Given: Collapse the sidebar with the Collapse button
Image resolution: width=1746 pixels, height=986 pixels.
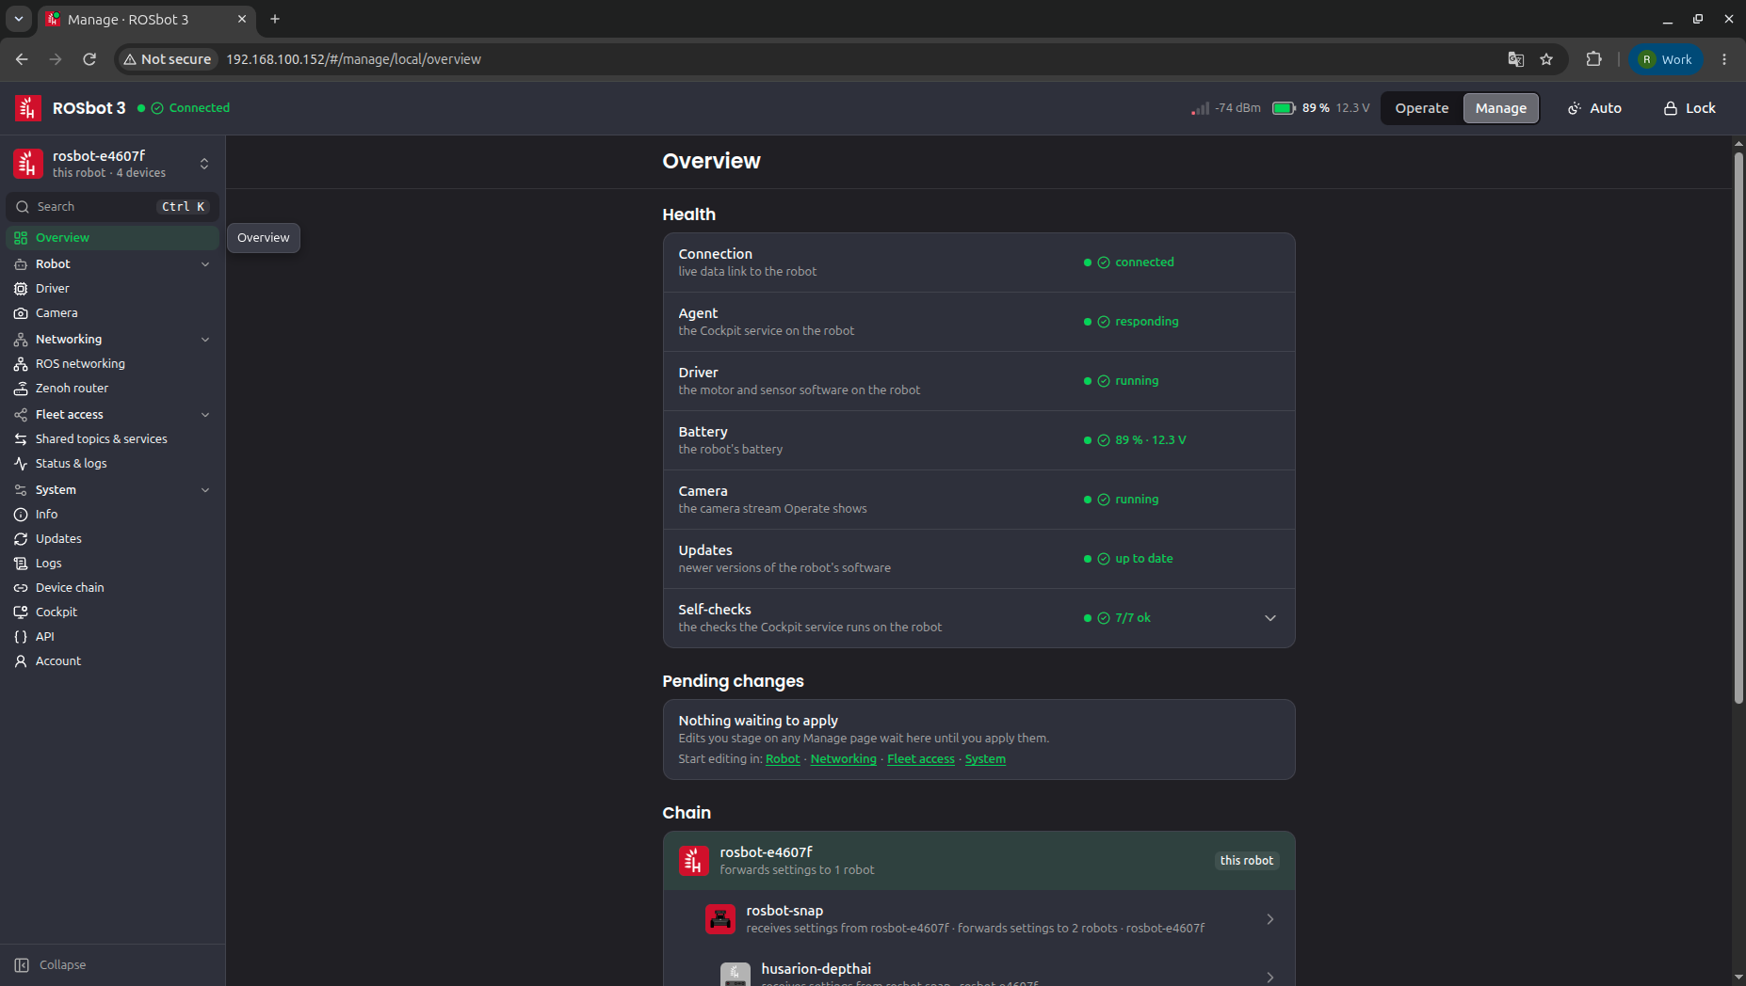Looking at the screenshot, I should pyautogui.click(x=51, y=965).
